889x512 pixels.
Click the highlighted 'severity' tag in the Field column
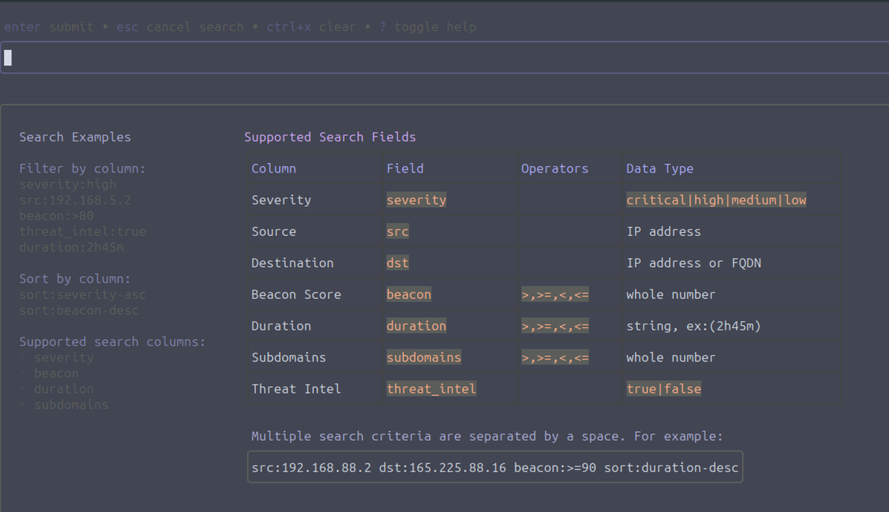coord(416,200)
